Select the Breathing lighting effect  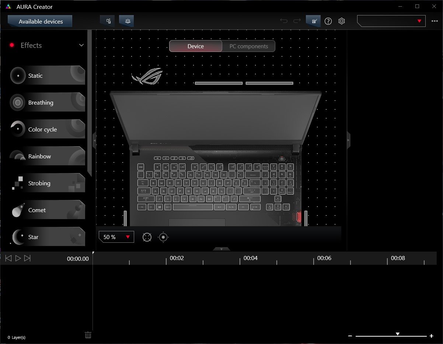pos(48,102)
